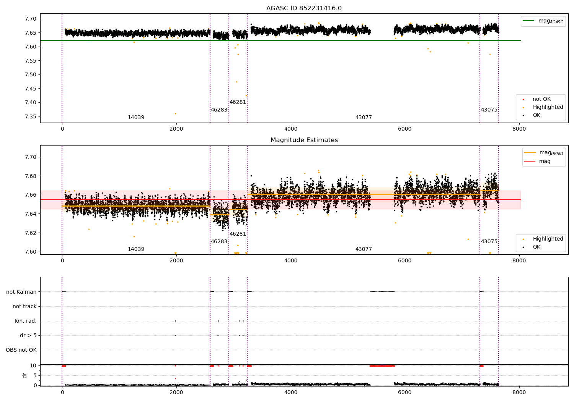Click the not Kalman marker band near 5600
This screenshot has width=574, height=401.
coord(382,292)
